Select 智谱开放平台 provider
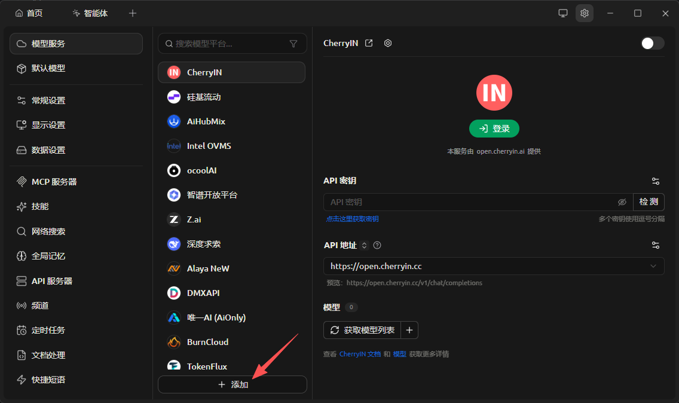This screenshot has width=679, height=403. pyautogui.click(x=232, y=195)
